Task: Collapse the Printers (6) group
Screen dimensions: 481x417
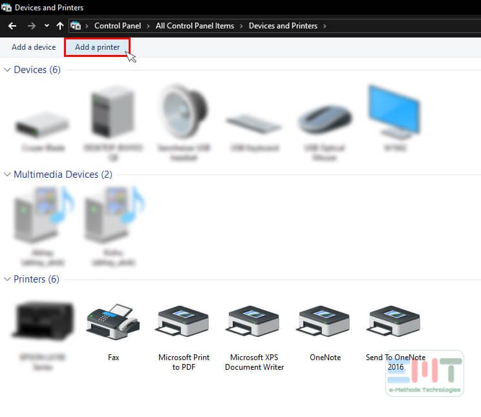Action: click(8, 279)
